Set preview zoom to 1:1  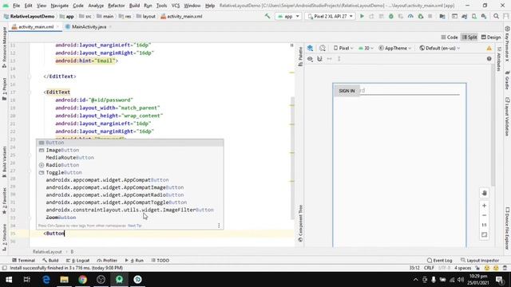click(x=485, y=225)
